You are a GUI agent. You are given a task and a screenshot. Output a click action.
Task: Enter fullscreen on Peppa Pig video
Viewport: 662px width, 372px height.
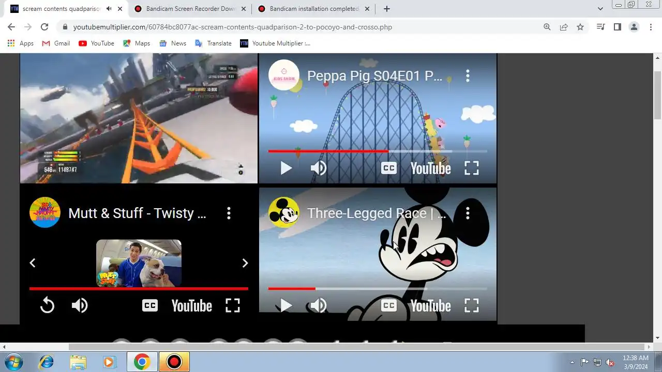(472, 168)
